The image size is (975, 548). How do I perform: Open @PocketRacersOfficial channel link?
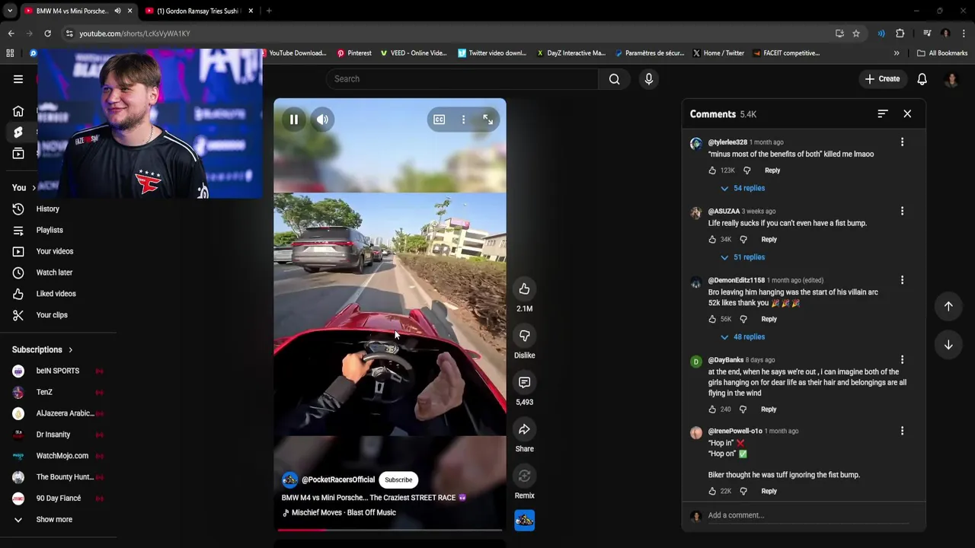point(337,479)
